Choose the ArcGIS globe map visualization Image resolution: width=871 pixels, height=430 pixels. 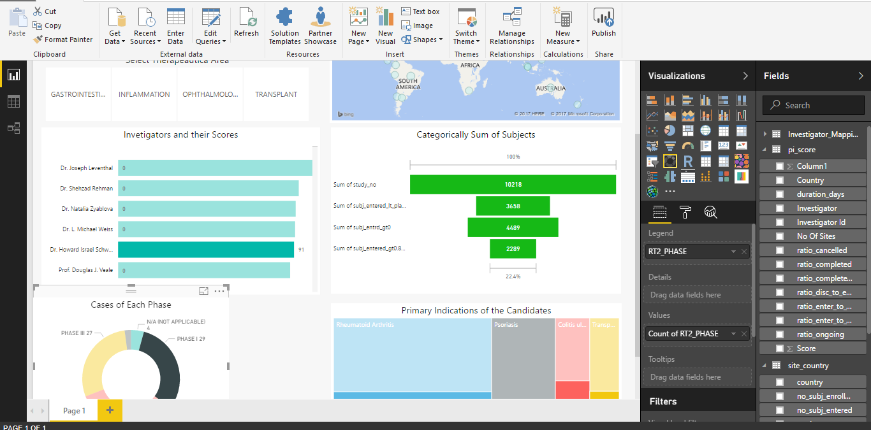click(x=652, y=191)
